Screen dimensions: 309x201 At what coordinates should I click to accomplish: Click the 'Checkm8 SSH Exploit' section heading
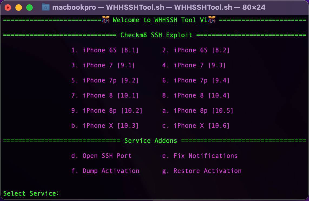coord(156,35)
